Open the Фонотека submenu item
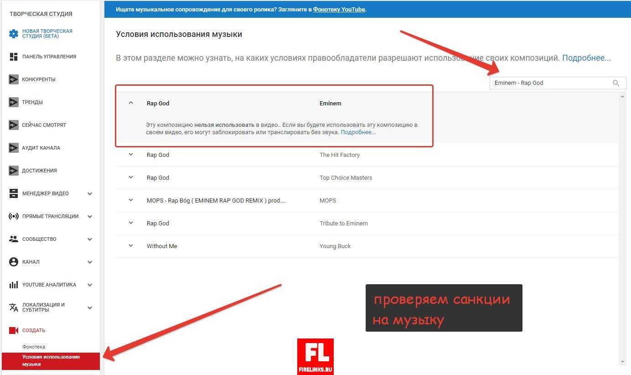 [34, 347]
